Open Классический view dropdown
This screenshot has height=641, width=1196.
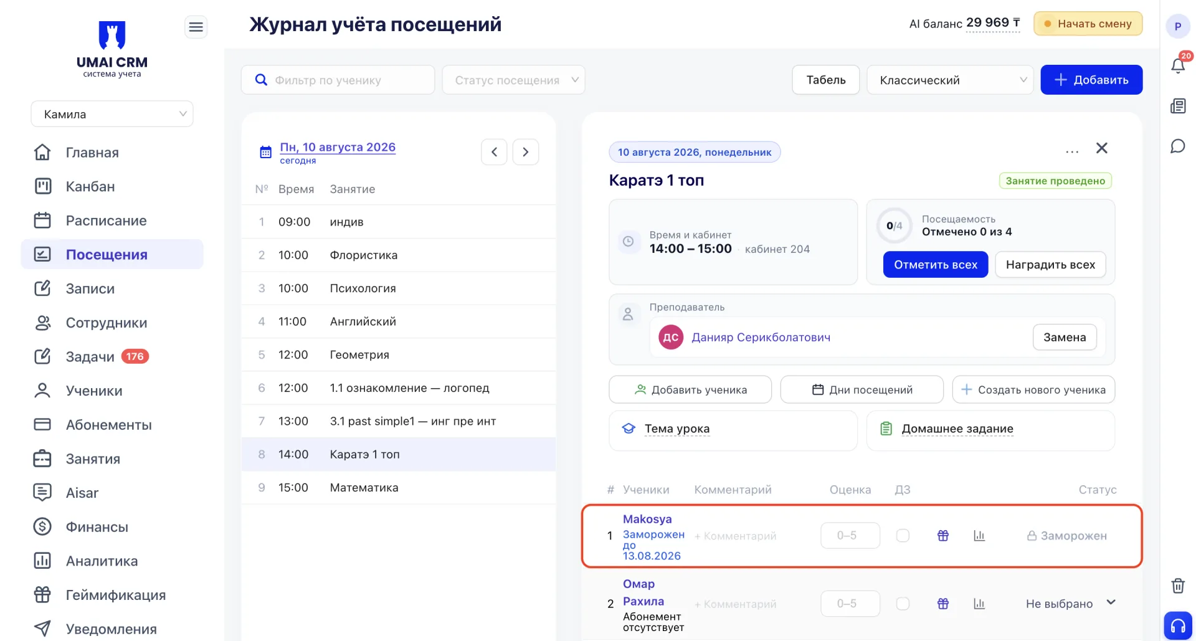(950, 80)
